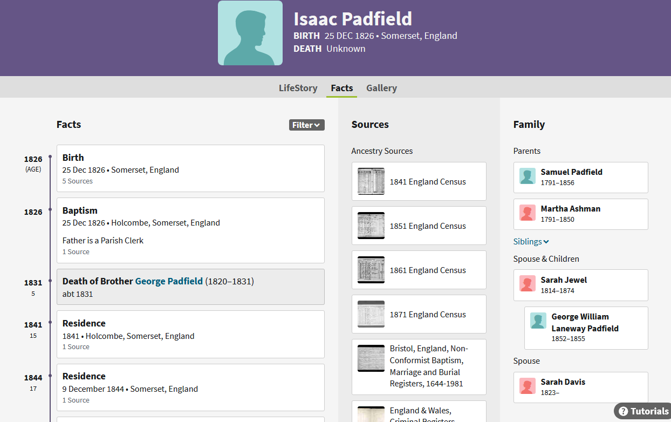Click Martha Ashman's female avatar icon

(528, 213)
